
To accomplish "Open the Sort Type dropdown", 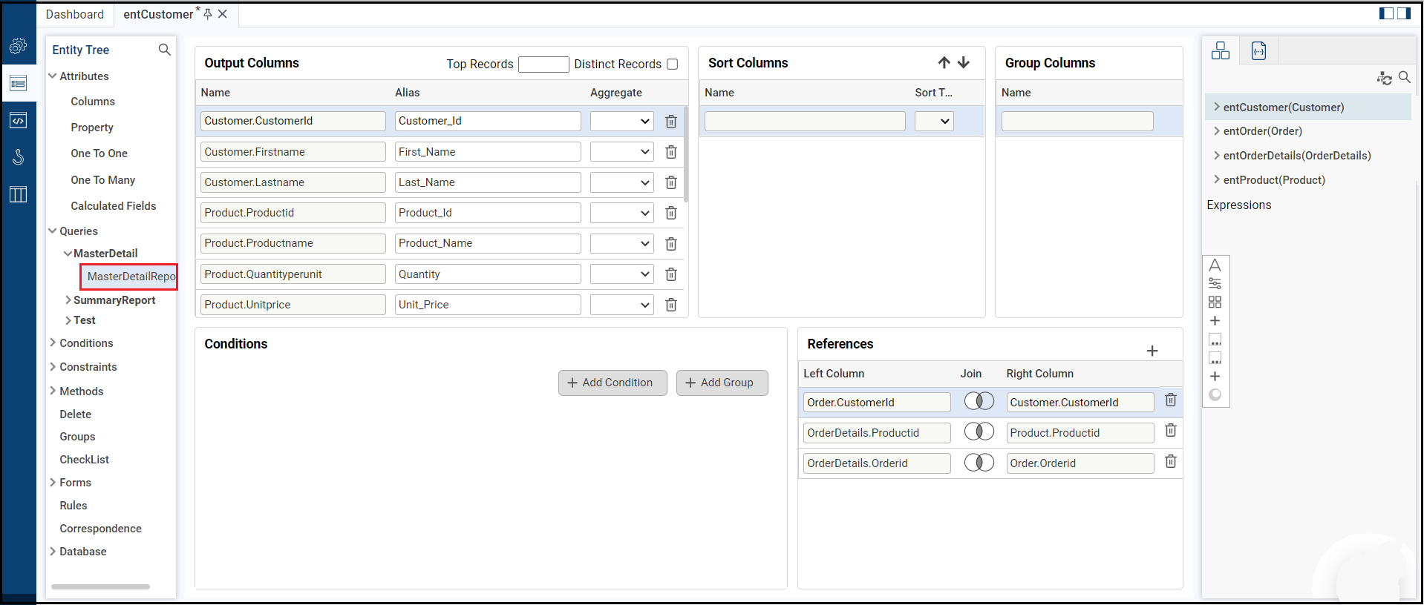I will point(934,122).
